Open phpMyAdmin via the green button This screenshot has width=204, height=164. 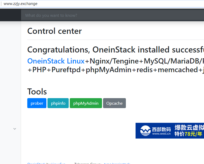point(86,103)
